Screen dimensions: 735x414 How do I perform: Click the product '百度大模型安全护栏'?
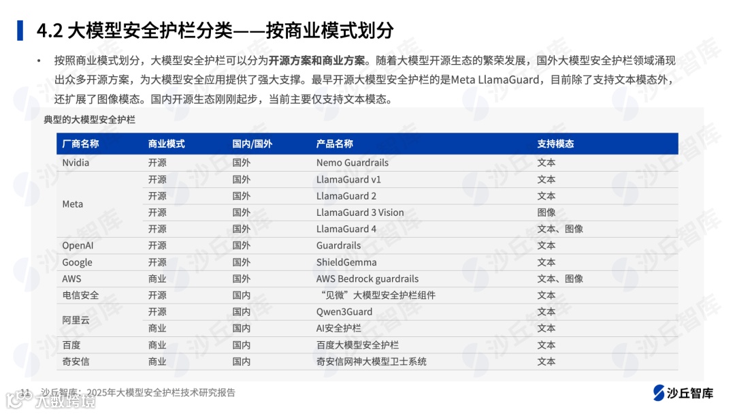(x=358, y=345)
